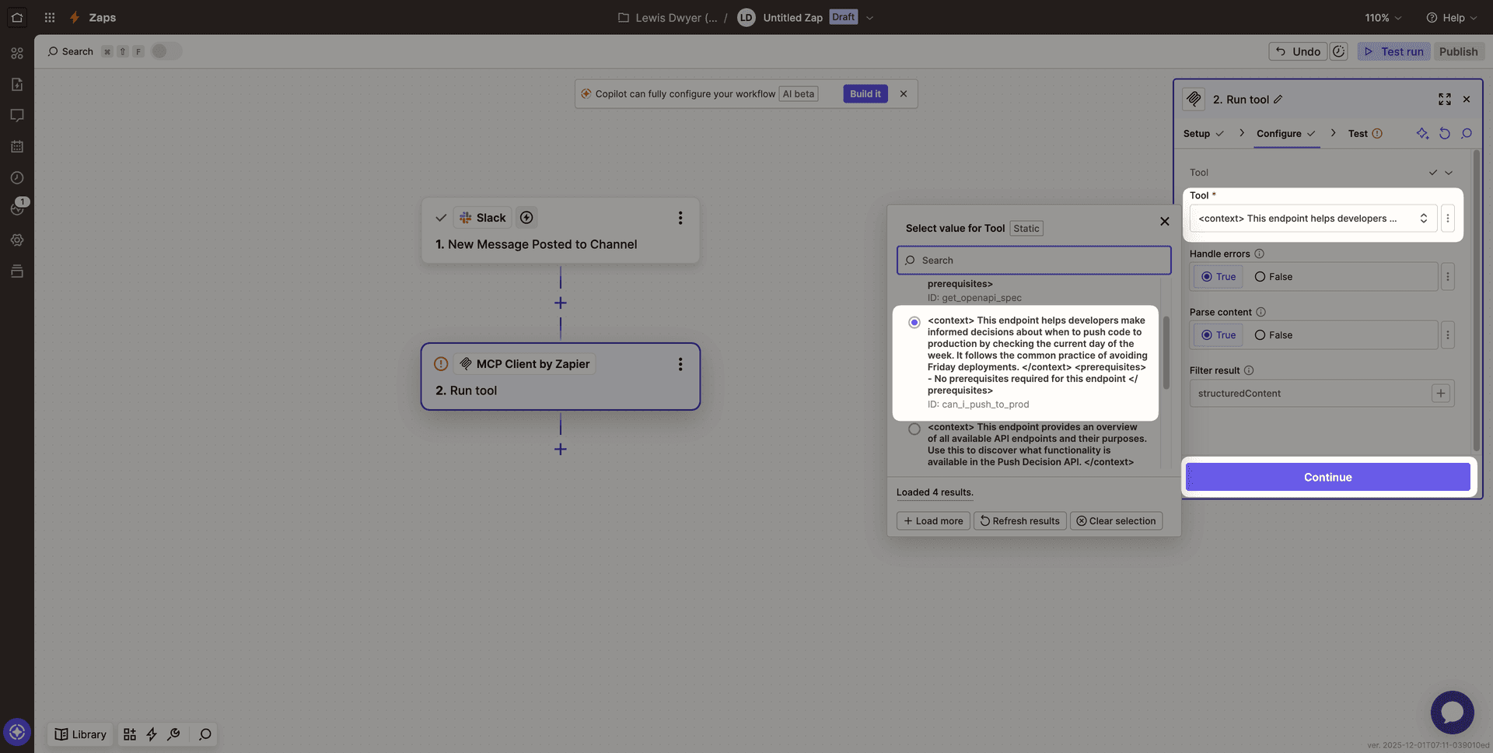Select the API endpoints overview tool option
1493x753 pixels.
click(x=914, y=429)
